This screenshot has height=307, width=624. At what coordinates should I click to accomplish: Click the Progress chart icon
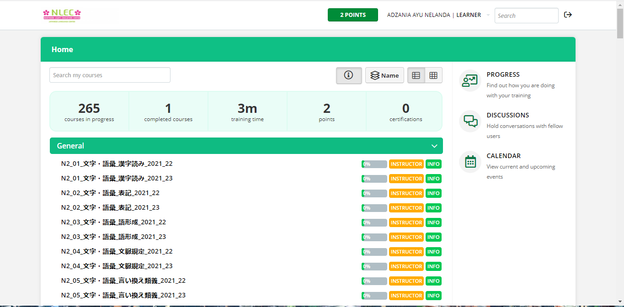[x=470, y=81]
